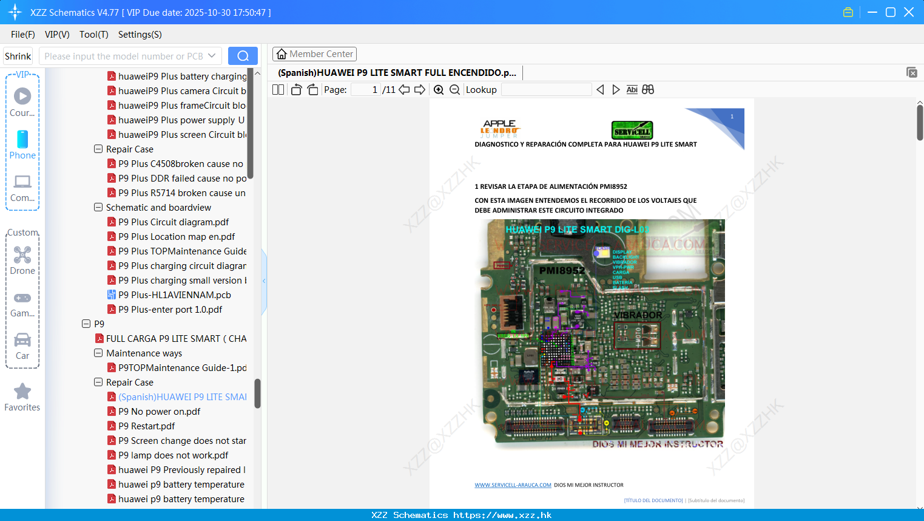The width and height of the screenshot is (924, 521).
Task: Go to previous page arrow
Action: point(404,89)
